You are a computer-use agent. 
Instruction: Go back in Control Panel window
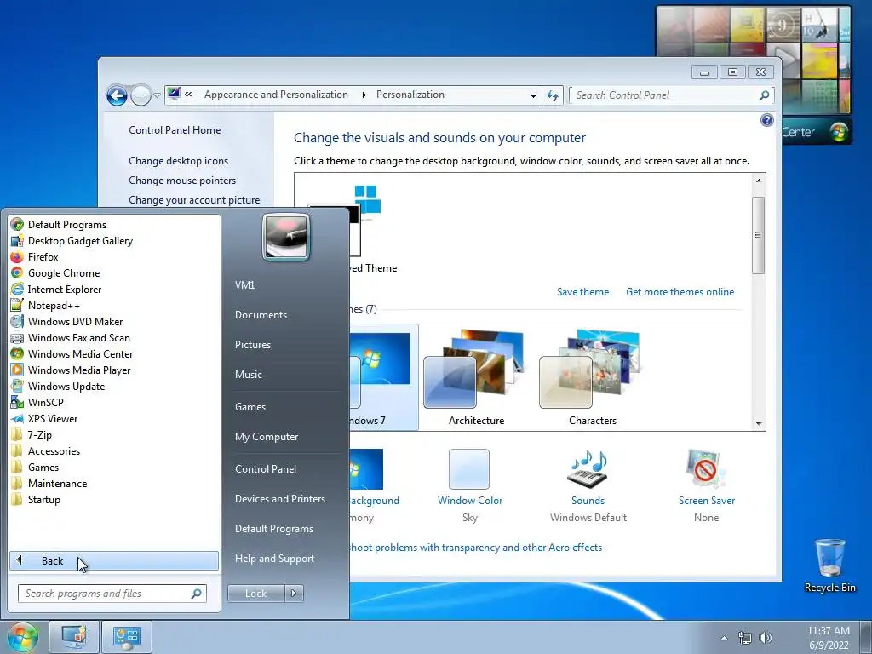[x=117, y=95]
